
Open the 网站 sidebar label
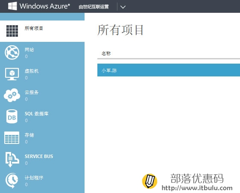click(29, 50)
